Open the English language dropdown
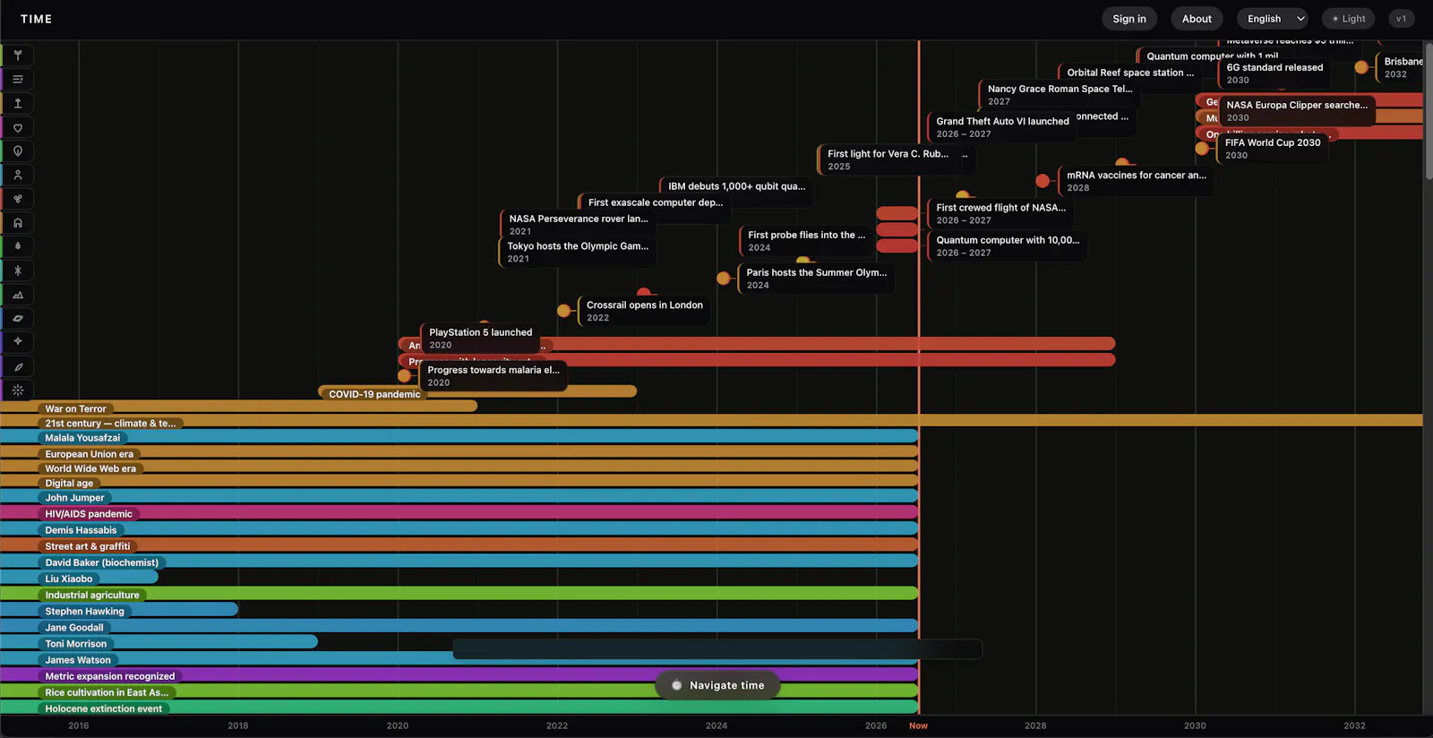The height and width of the screenshot is (738, 1433). 1273,19
